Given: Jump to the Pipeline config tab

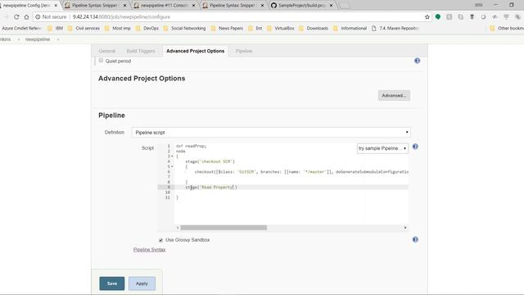Looking at the screenshot, I should coord(244,51).
